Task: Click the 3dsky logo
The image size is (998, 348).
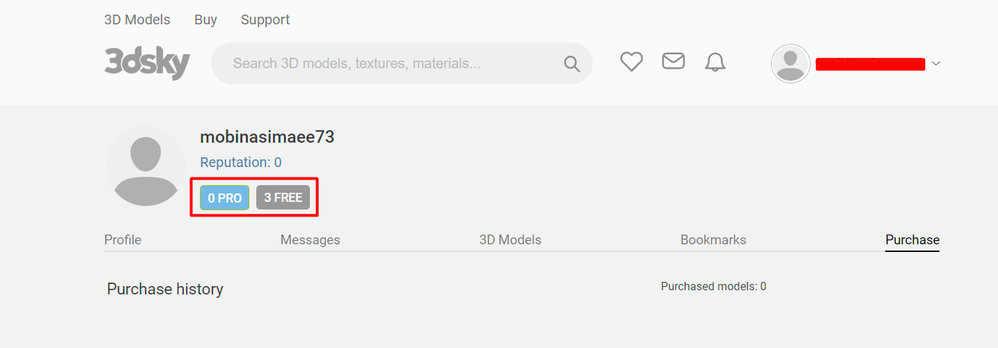Action: pos(147,63)
